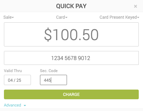The width and height of the screenshot is (143, 111).
Task: Click the caret after Card Present Keyed
Action: pos(138,17)
